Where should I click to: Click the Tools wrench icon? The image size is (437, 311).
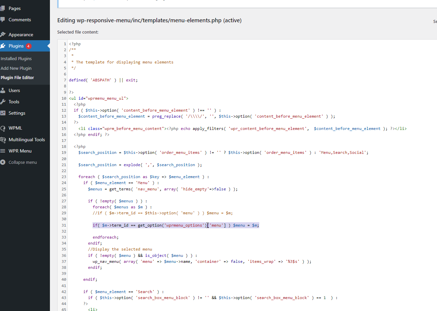[x=3, y=102]
